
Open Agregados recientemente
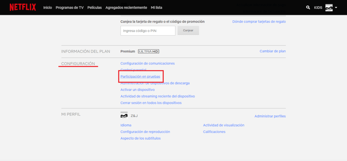click(126, 8)
